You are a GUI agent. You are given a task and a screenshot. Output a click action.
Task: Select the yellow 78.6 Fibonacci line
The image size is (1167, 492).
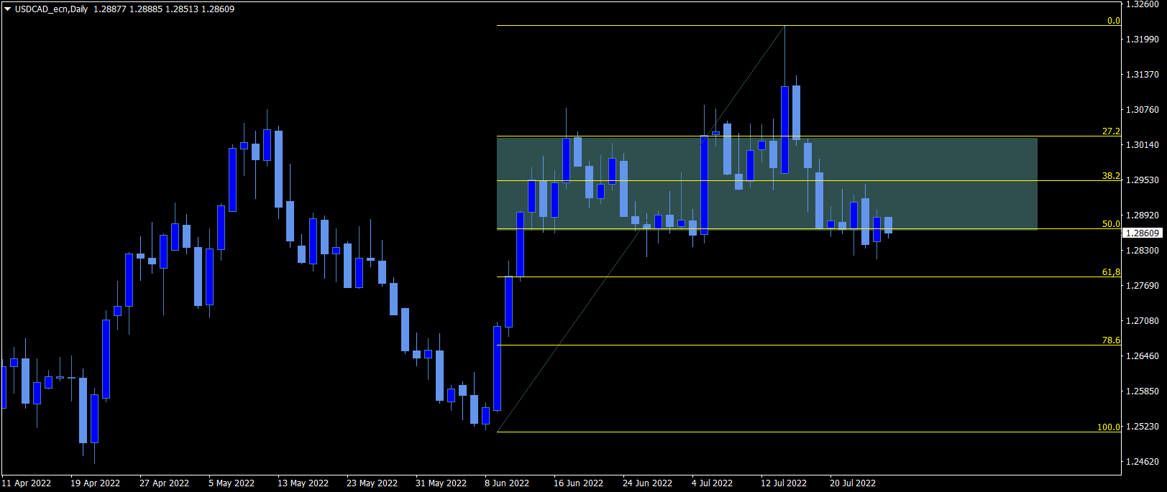(x=808, y=345)
